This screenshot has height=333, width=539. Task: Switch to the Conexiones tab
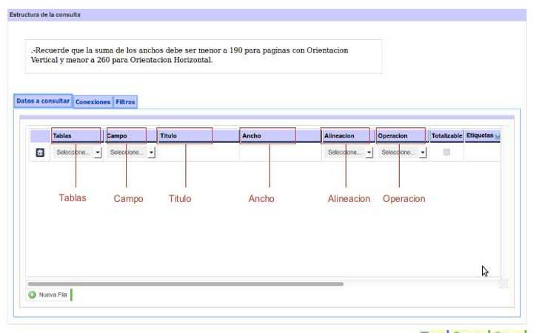93,102
